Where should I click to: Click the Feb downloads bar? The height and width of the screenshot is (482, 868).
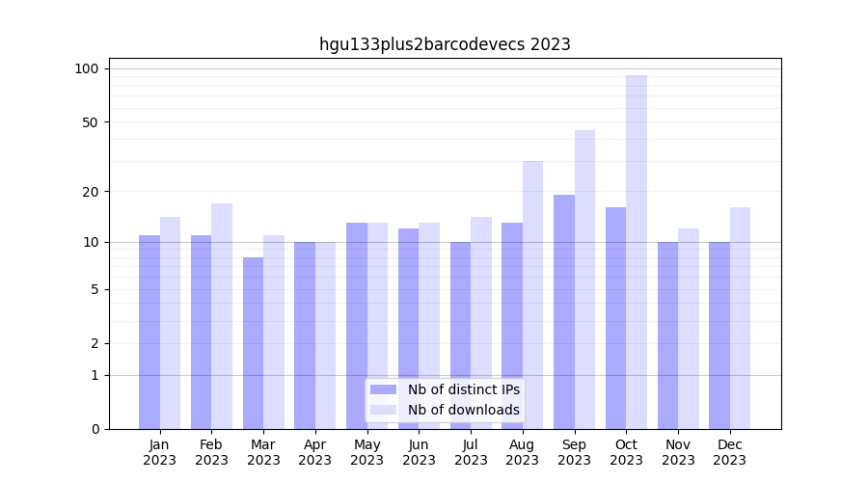222,316
